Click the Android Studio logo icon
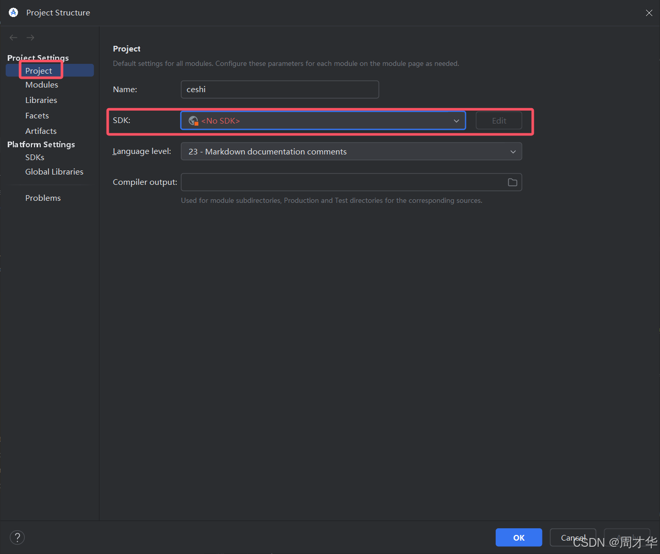 (13, 12)
